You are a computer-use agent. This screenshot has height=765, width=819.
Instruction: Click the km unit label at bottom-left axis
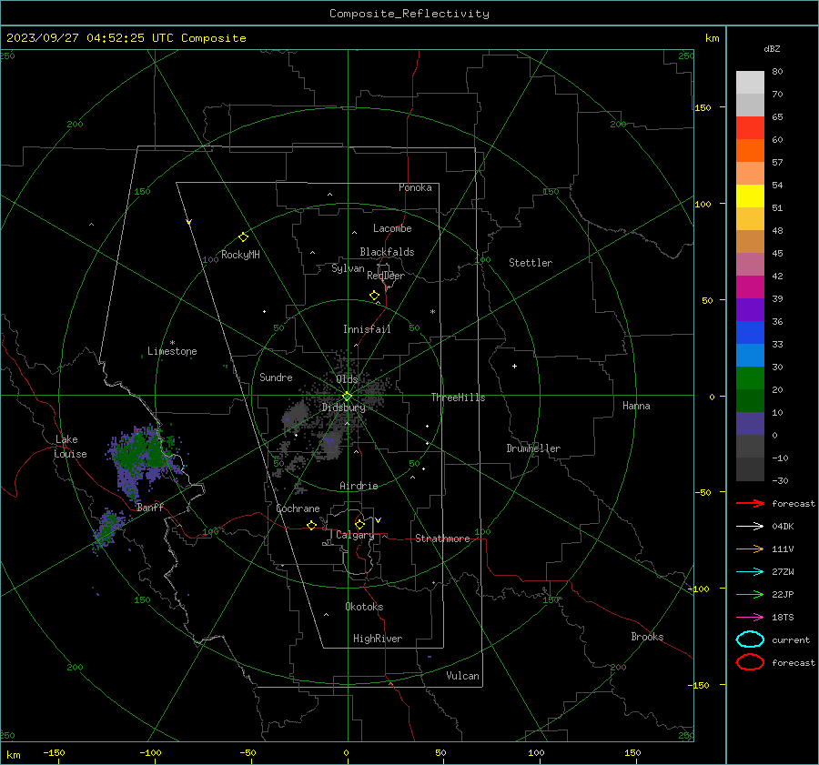tap(13, 755)
